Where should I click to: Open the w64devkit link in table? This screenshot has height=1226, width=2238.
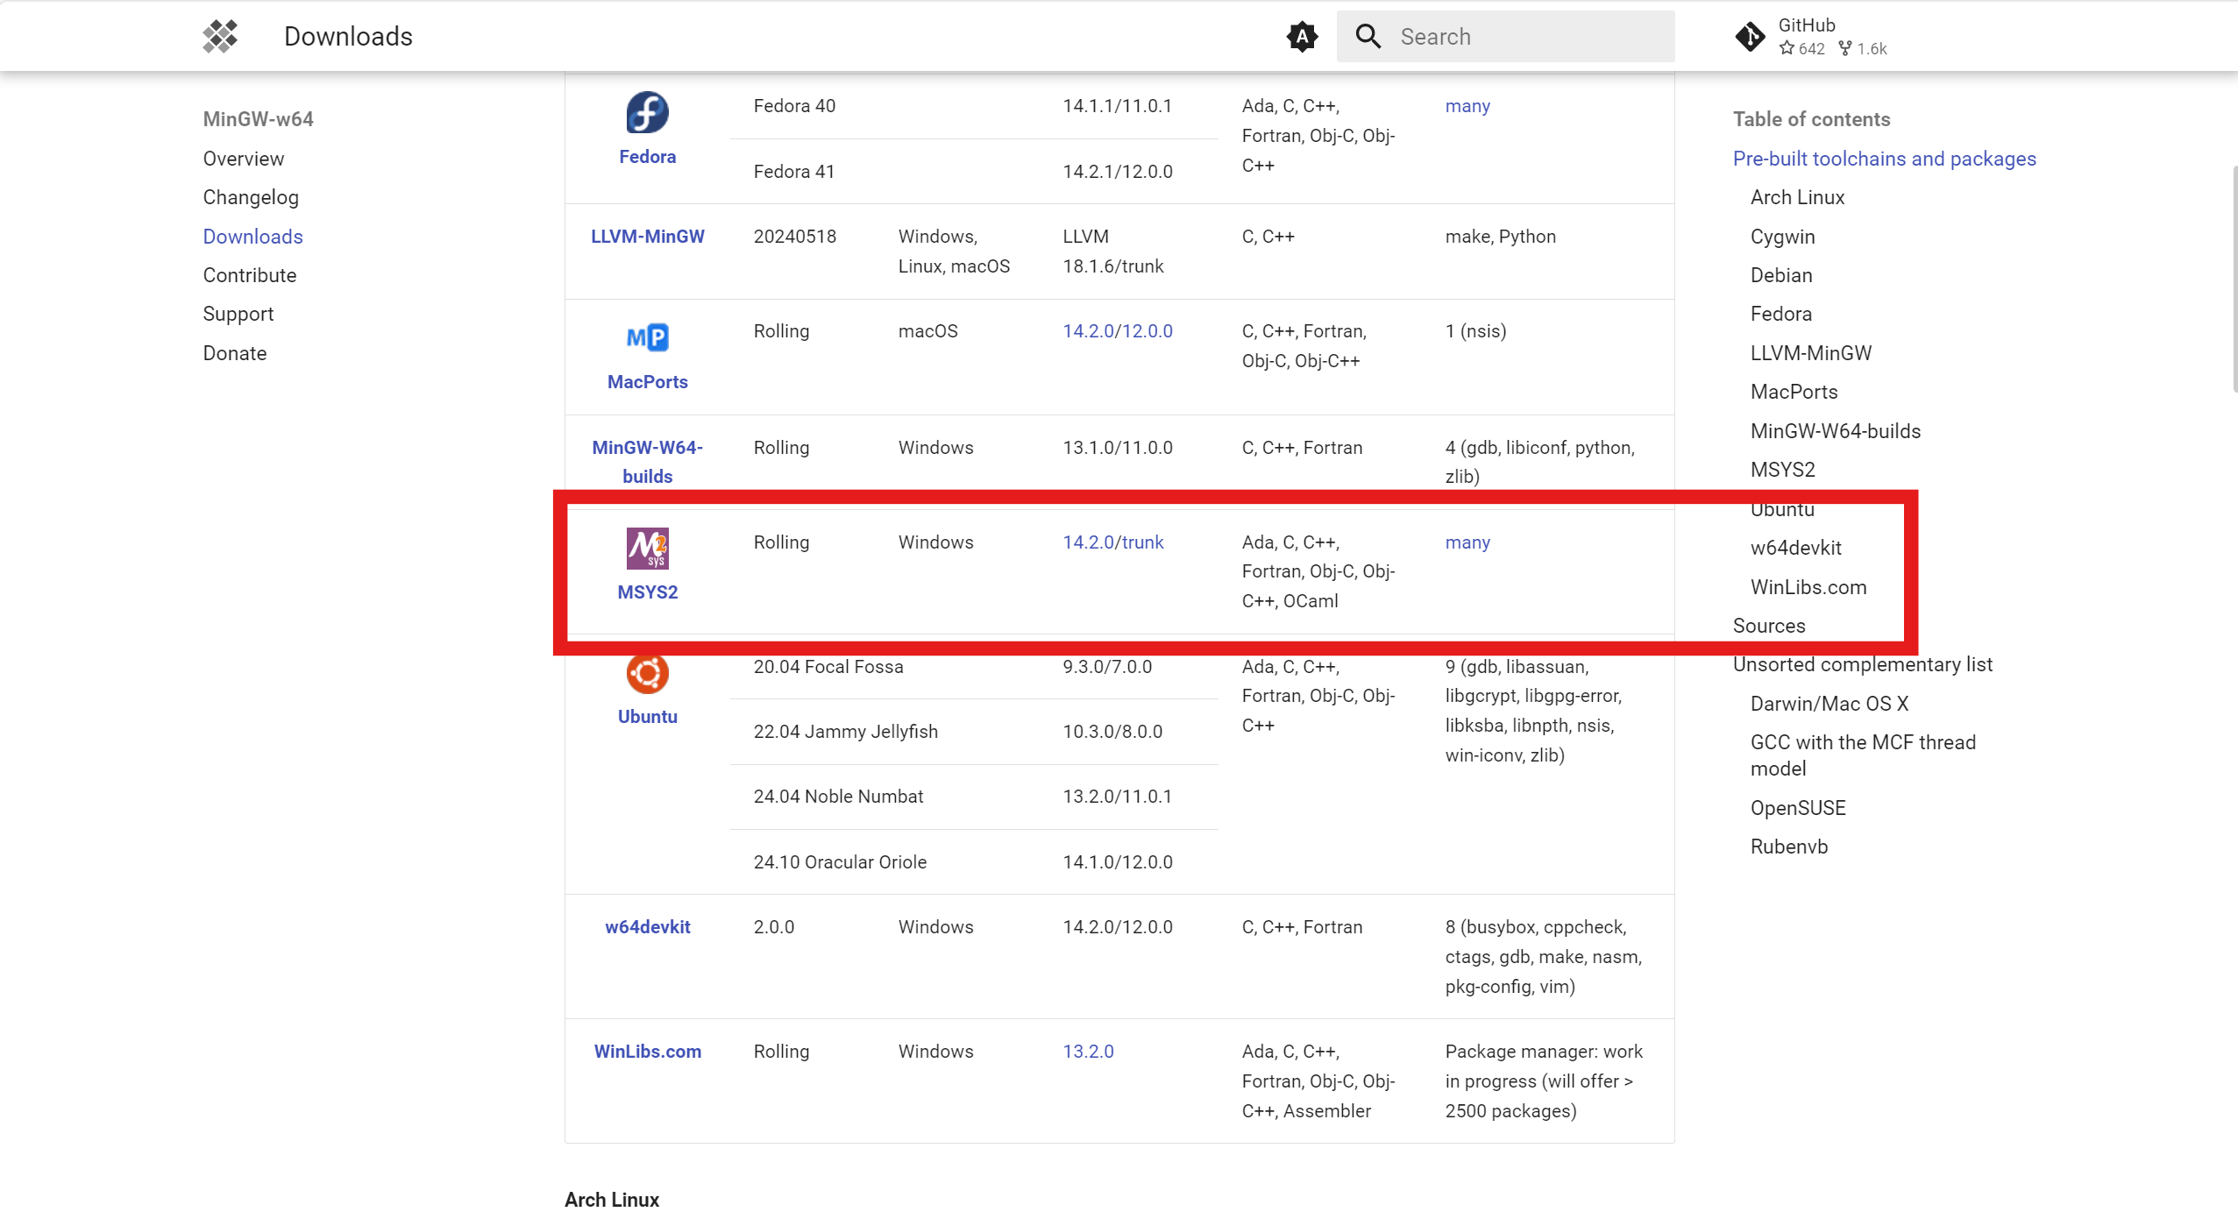[x=647, y=927]
